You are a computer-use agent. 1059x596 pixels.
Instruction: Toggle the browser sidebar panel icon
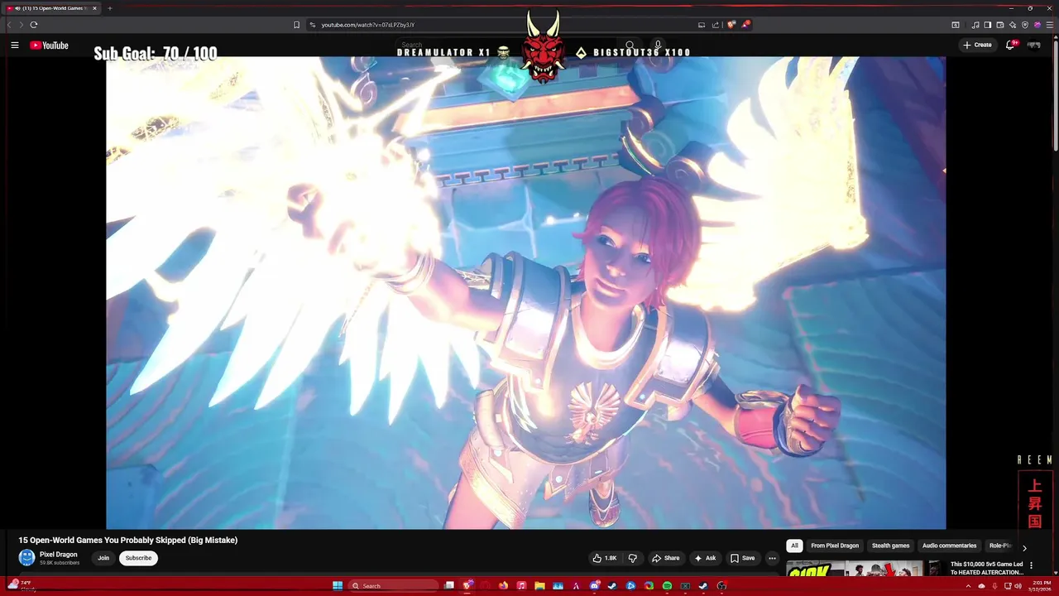point(988,25)
